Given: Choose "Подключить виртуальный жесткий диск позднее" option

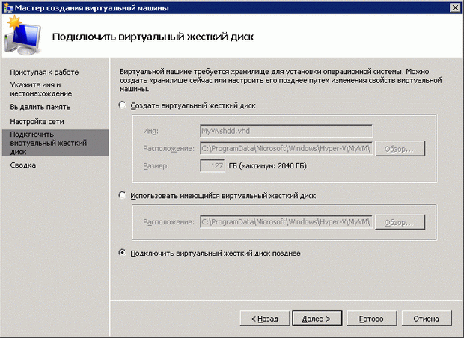Looking at the screenshot, I should tap(123, 254).
